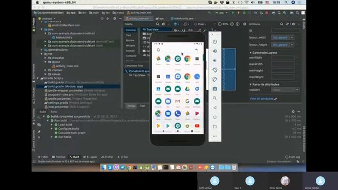The height and width of the screenshot is (190, 338).
Task: Open Event Log button
Action: [x=293, y=157]
